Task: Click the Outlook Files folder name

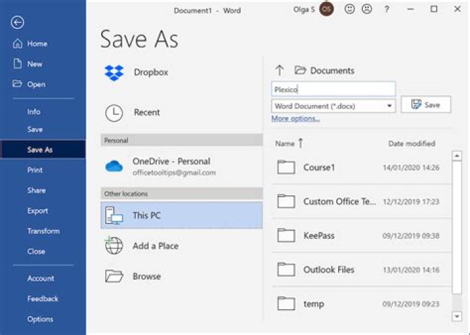Action: 328,270
